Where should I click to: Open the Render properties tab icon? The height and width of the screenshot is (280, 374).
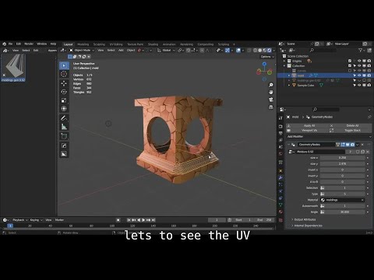280,127
